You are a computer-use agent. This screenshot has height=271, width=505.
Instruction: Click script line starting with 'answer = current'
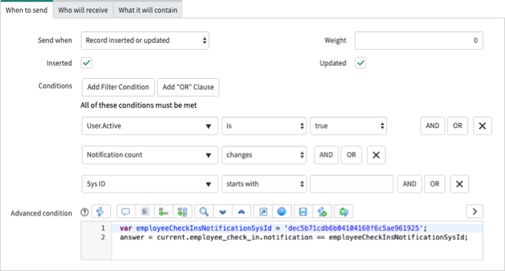pos(293,238)
